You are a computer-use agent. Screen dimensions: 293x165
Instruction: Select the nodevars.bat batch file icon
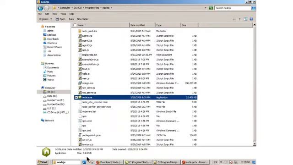point(80,111)
